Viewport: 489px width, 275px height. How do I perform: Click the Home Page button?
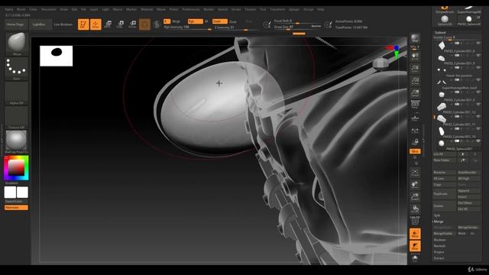[x=15, y=24]
